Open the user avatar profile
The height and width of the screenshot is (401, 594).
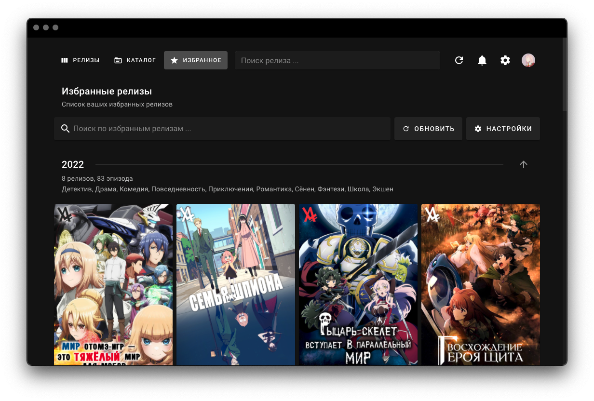[x=528, y=60]
